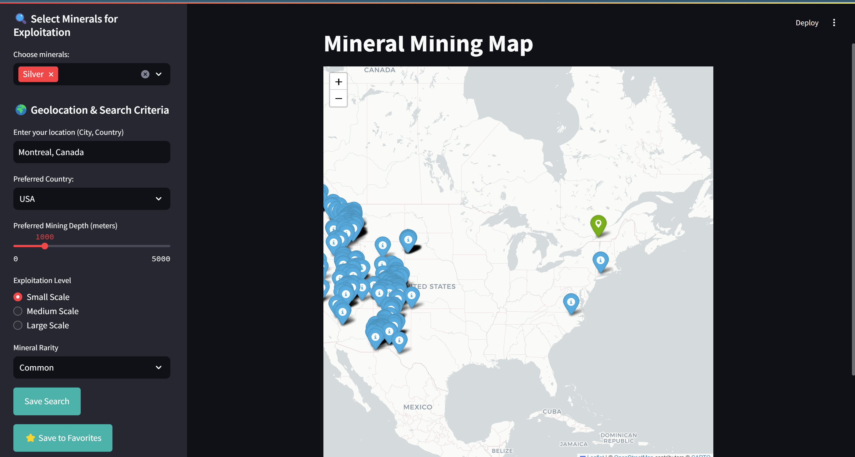
Task: Remove the Silver mineral tag
Action: point(51,74)
